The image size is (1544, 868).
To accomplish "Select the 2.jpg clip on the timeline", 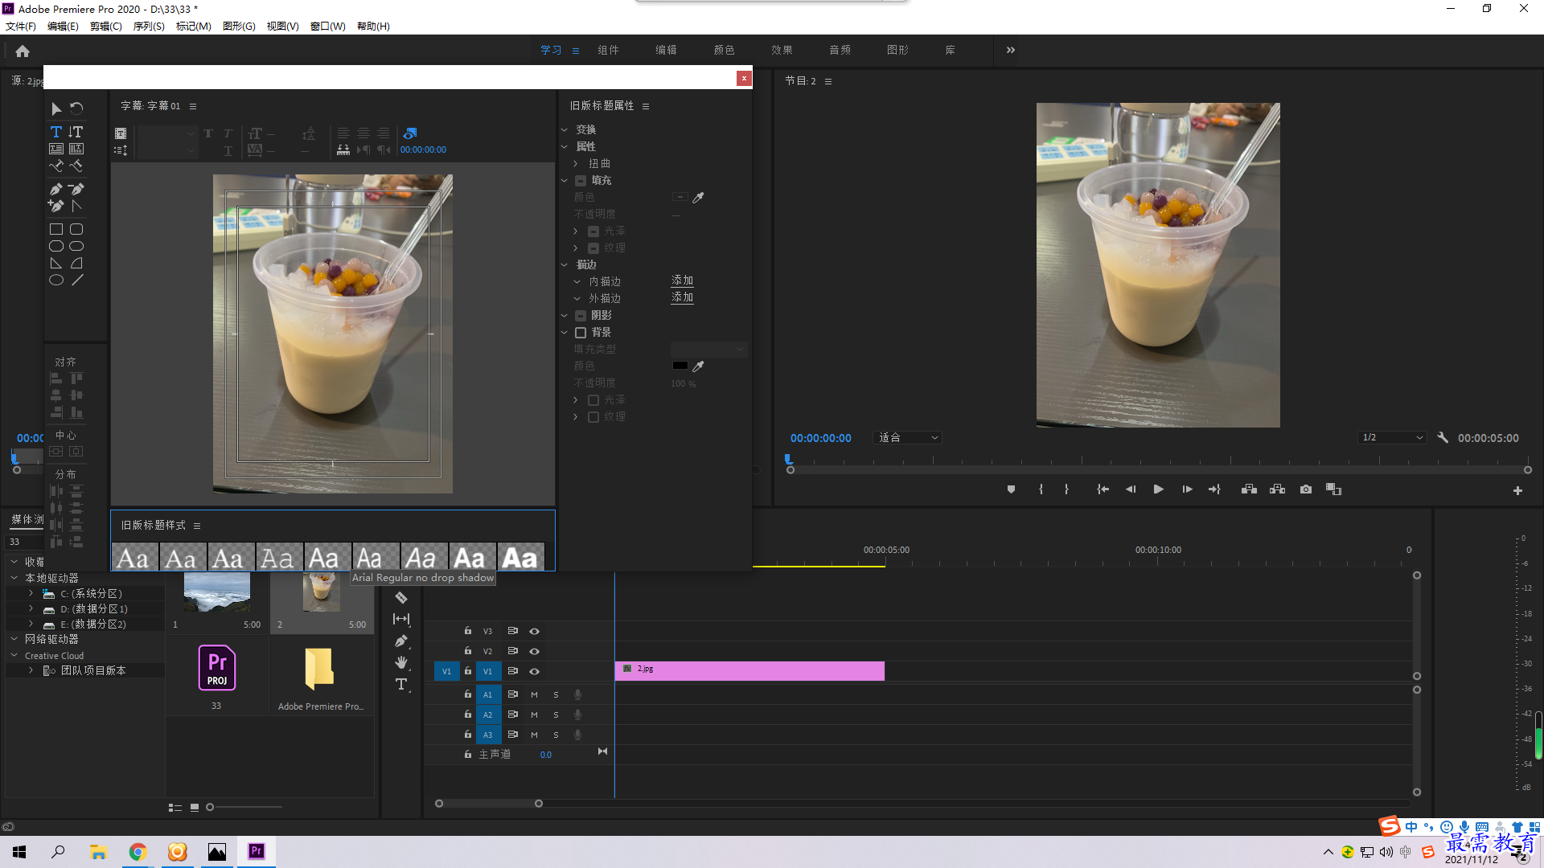I will point(749,671).
